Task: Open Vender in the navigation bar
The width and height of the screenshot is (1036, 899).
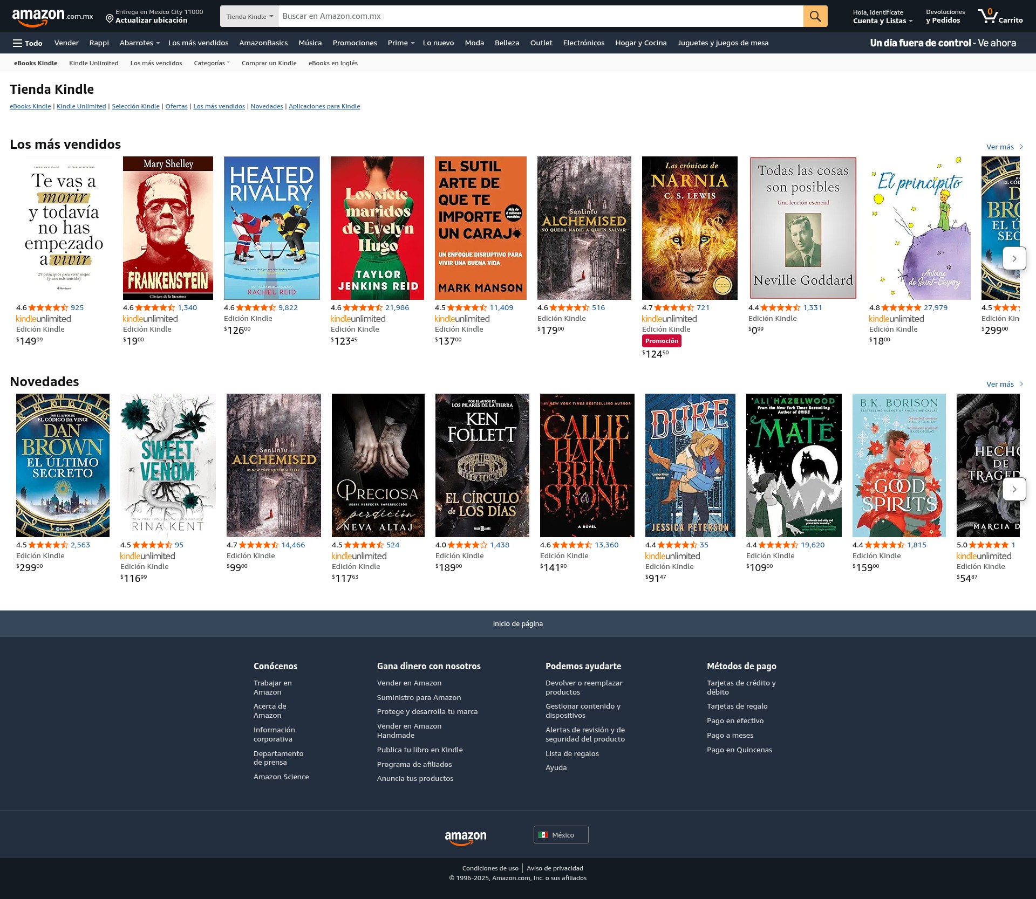Action: pos(66,43)
